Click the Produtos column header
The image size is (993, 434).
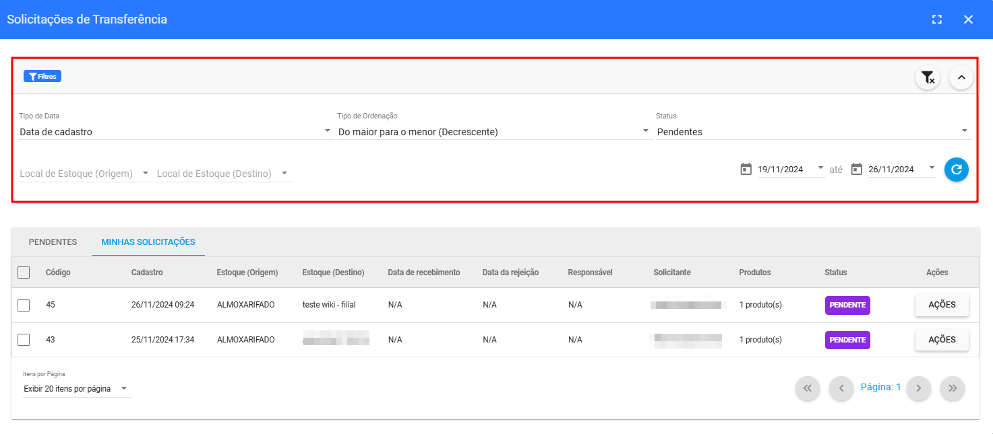coord(755,273)
